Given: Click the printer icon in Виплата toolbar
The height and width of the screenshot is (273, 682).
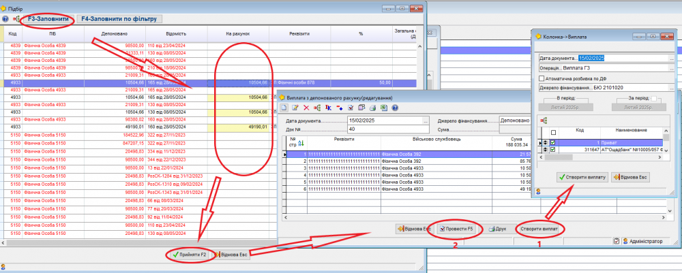Looking at the screenshot, I should 372,108.
